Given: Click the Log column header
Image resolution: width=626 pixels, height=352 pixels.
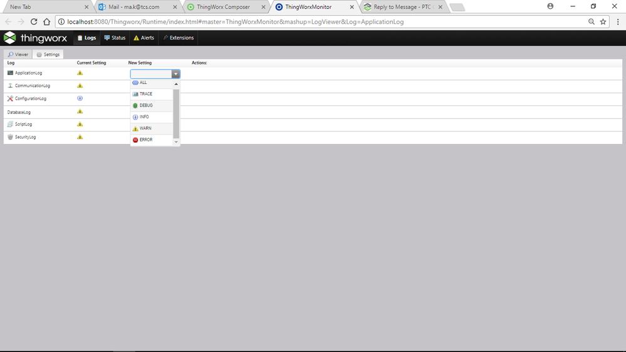Looking at the screenshot, I should (11, 63).
